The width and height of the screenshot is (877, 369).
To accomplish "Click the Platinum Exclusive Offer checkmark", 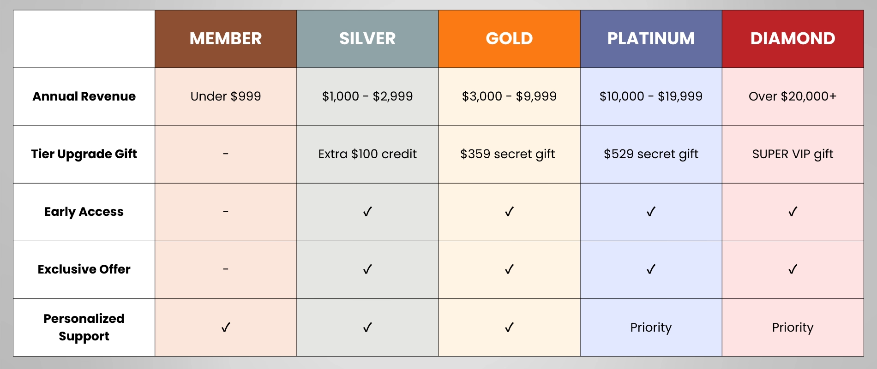I will 651,269.
